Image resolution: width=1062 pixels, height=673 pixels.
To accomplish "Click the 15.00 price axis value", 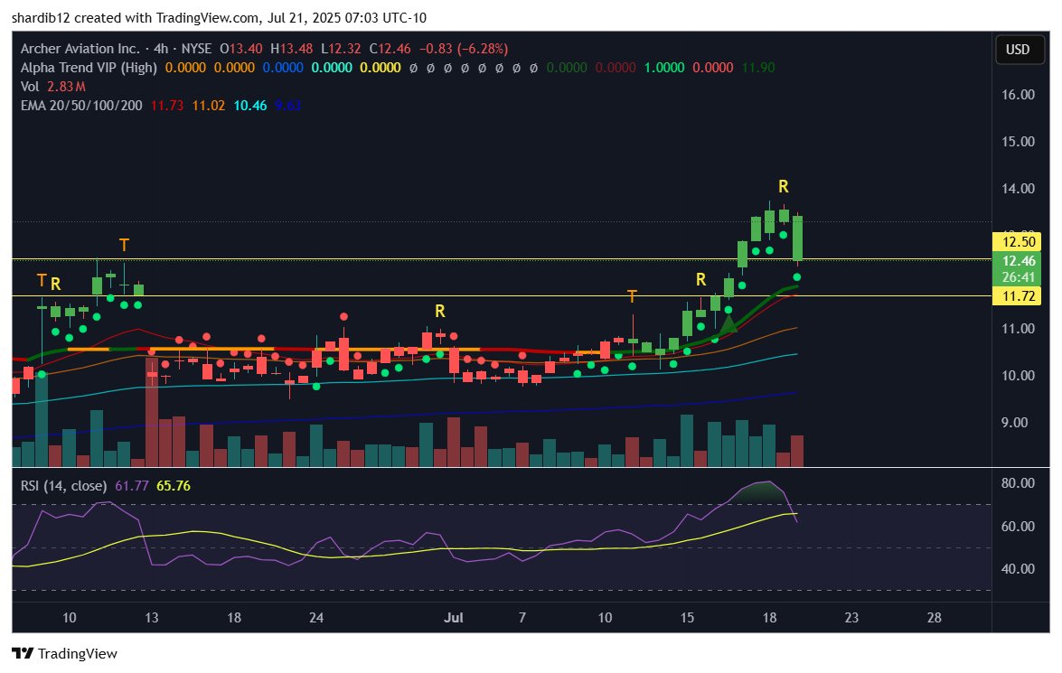I will click(x=1018, y=142).
